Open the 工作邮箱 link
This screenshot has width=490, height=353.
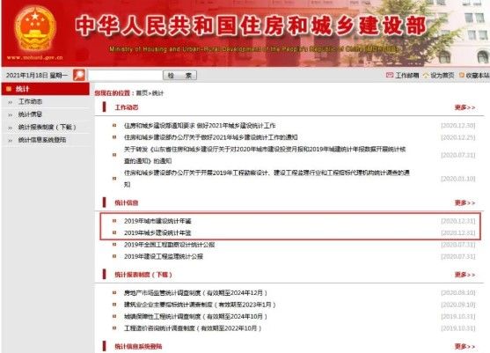407,76
